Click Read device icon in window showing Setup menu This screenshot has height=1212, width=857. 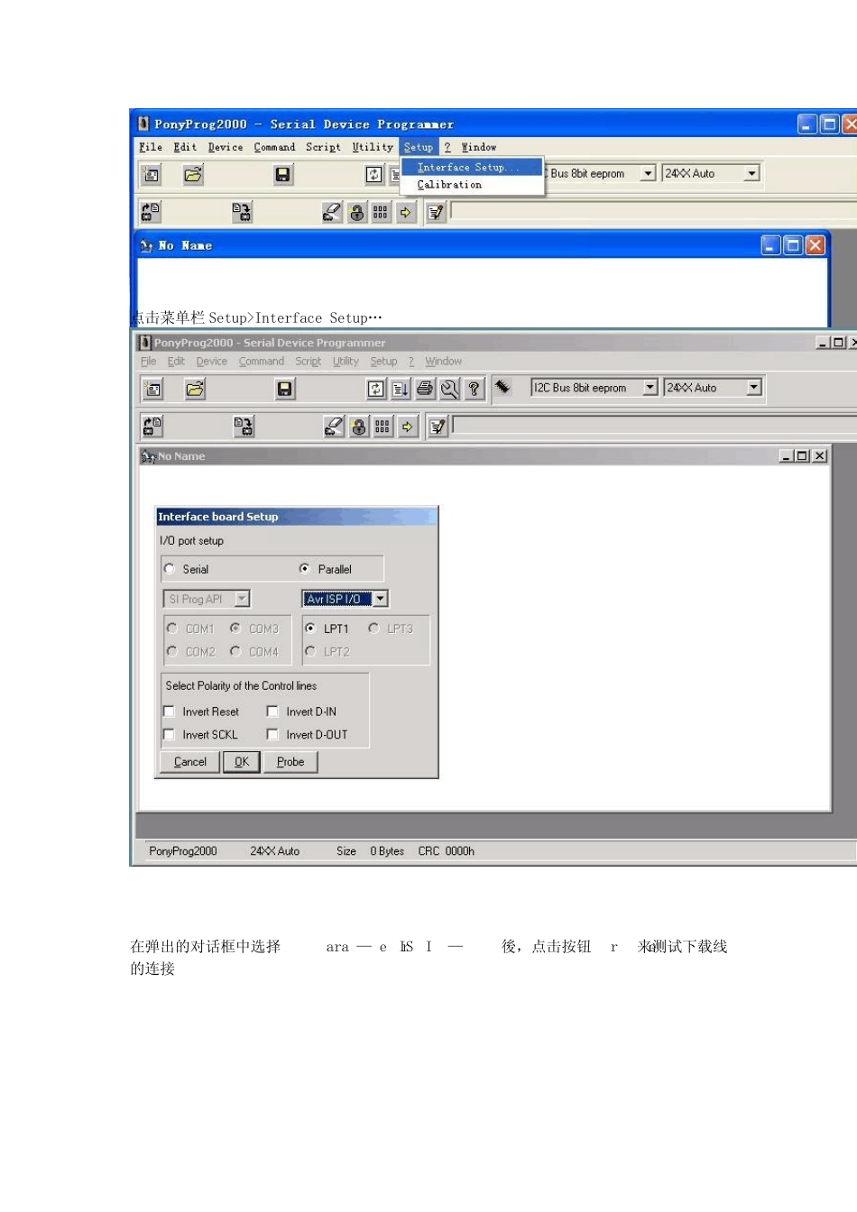click(151, 212)
